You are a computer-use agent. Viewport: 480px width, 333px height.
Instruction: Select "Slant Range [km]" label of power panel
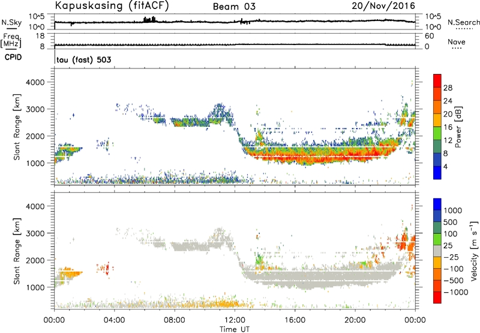point(17,127)
